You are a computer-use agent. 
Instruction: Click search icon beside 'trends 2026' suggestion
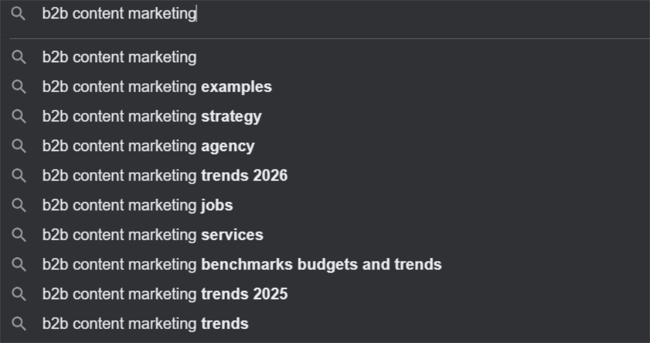[19, 176]
